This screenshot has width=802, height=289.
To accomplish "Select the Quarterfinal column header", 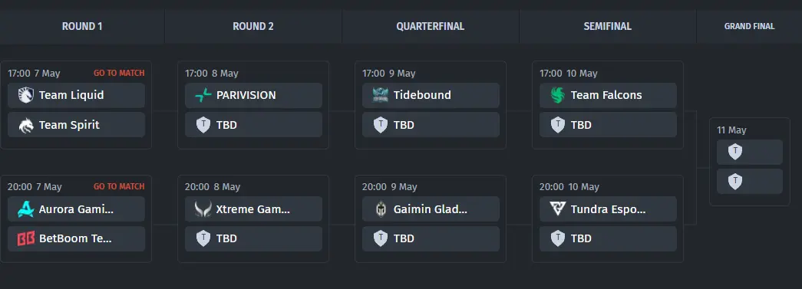I will point(431,26).
